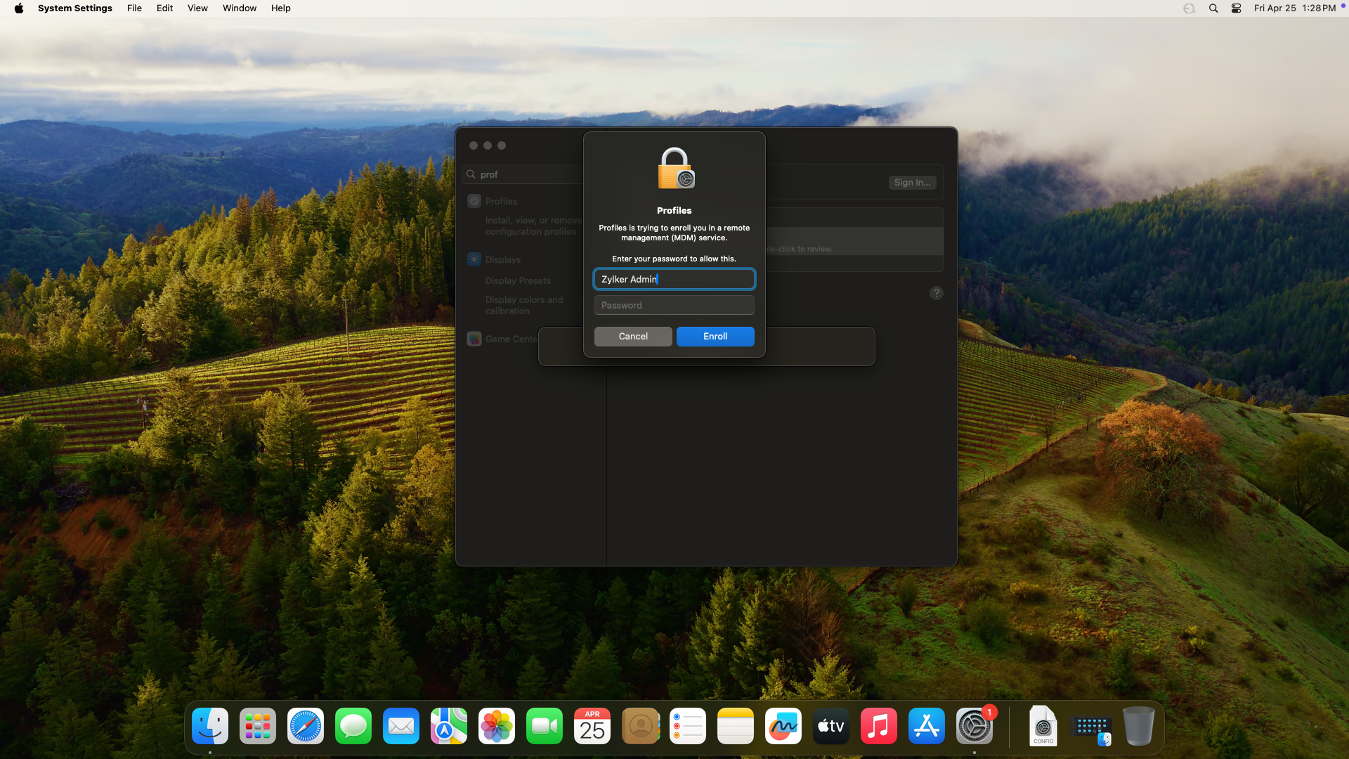
Task: Click the username field with Zylker Admin
Action: pos(674,279)
